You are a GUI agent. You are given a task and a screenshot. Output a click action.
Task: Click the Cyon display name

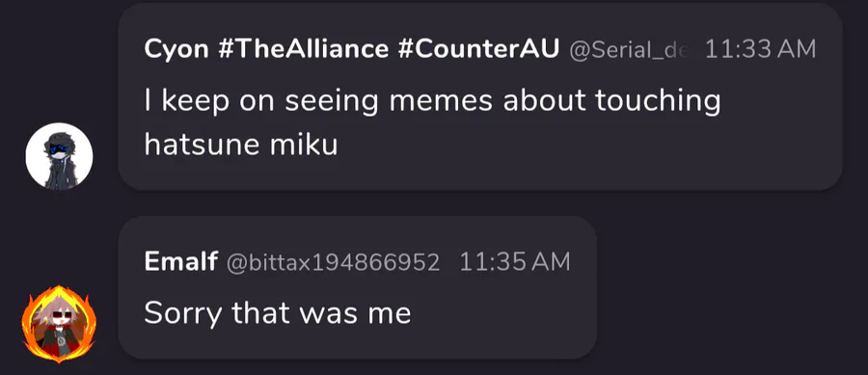tap(176, 50)
